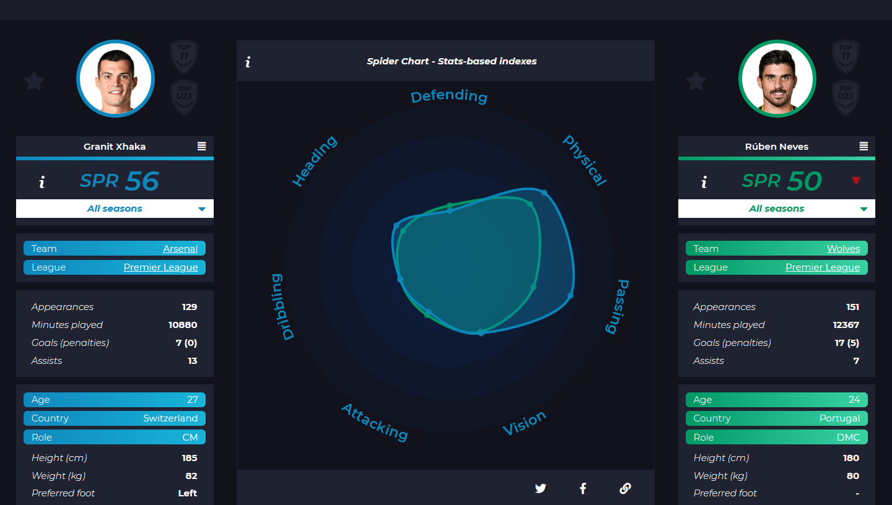Click the info icon next to SPR 56
Screen dimensions: 892x505
(42, 181)
